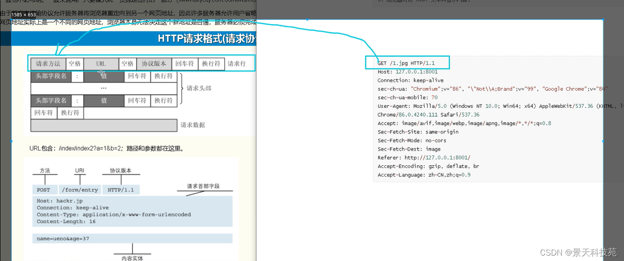This screenshot has width=624, height=261.
Task: Click the 值 cell in the lower header row
Action: pyautogui.click(x=104, y=101)
